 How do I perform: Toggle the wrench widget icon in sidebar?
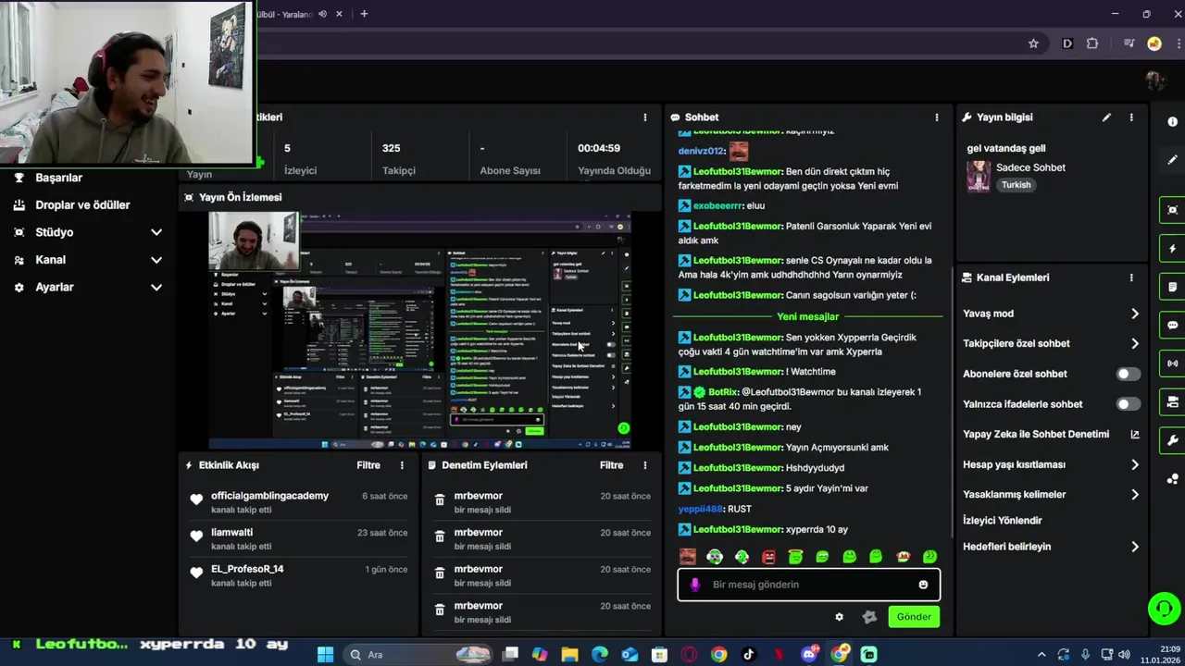1173,440
